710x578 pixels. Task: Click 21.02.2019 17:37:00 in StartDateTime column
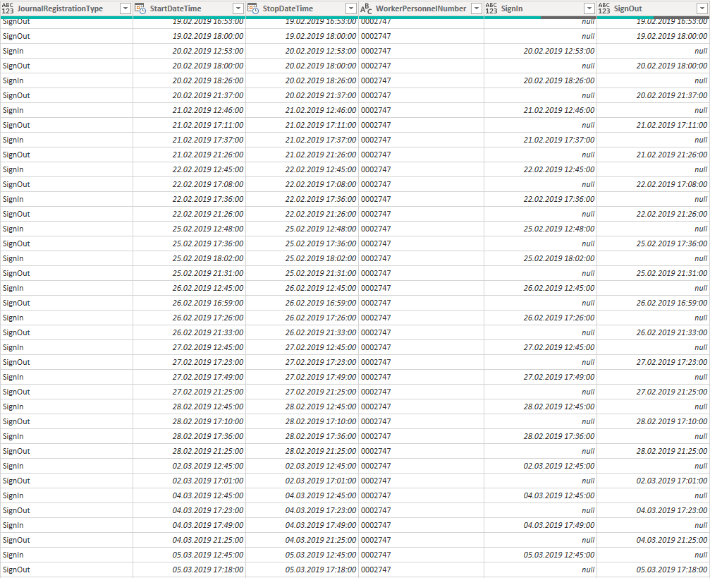(x=208, y=140)
